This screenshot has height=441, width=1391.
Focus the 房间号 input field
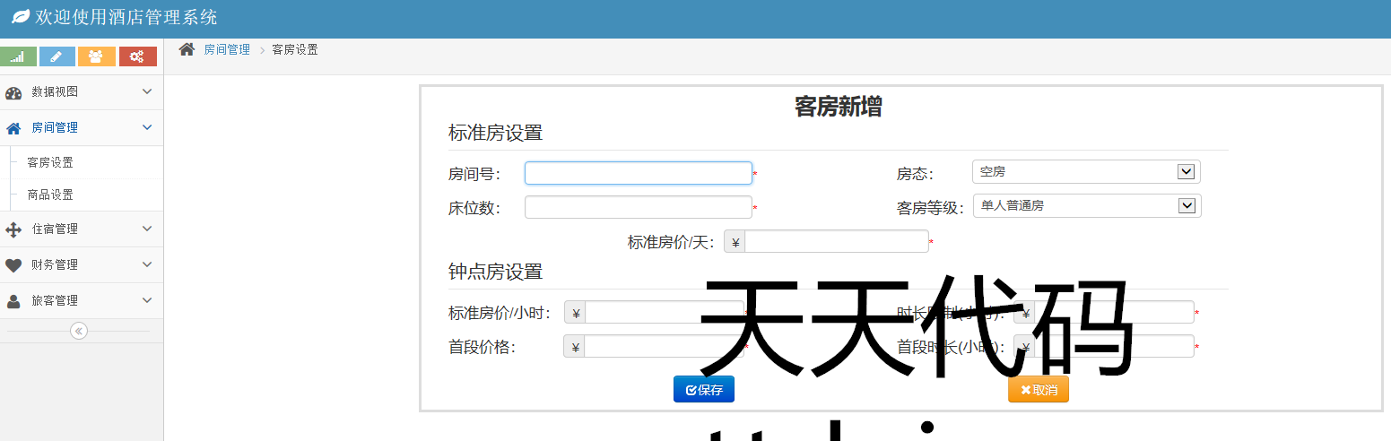(x=638, y=173)
